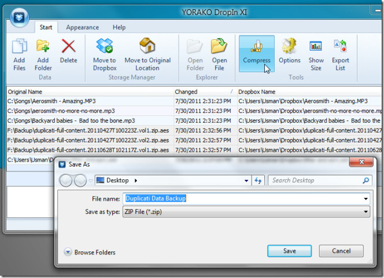Select the partially hidden C:\Users\Usman row
384x278 pixels.
tap(31, 160)
